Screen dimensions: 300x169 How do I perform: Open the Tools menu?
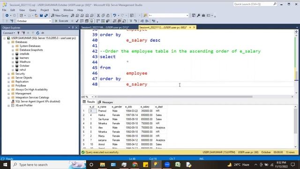coord(56,10)
